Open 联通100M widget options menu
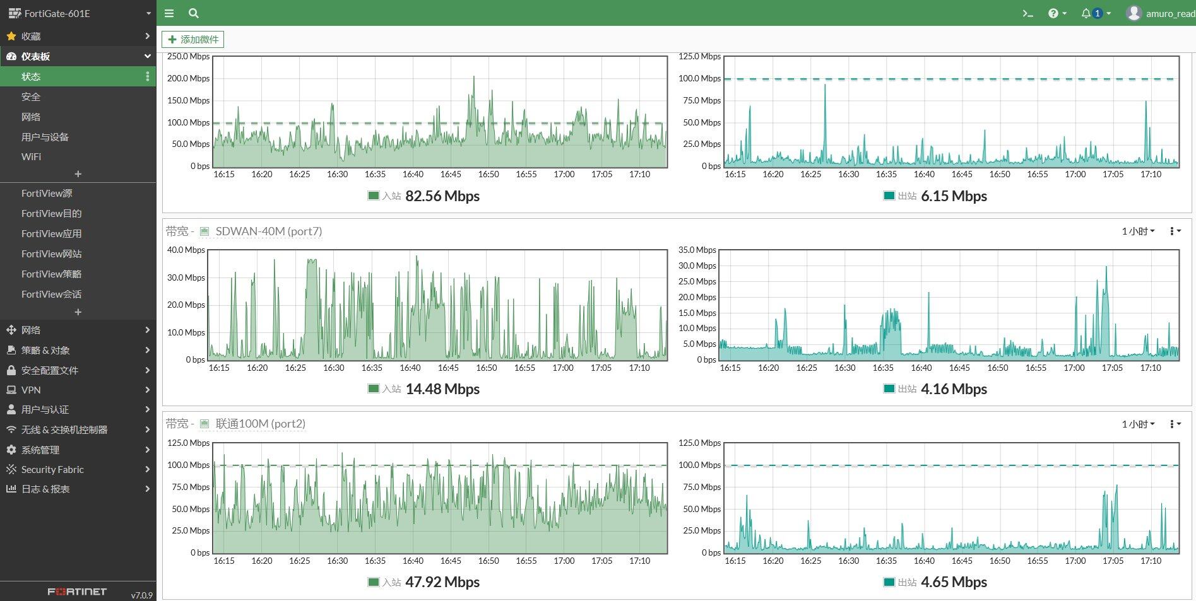This screenshot has width=1196, height=601. 1175,424
